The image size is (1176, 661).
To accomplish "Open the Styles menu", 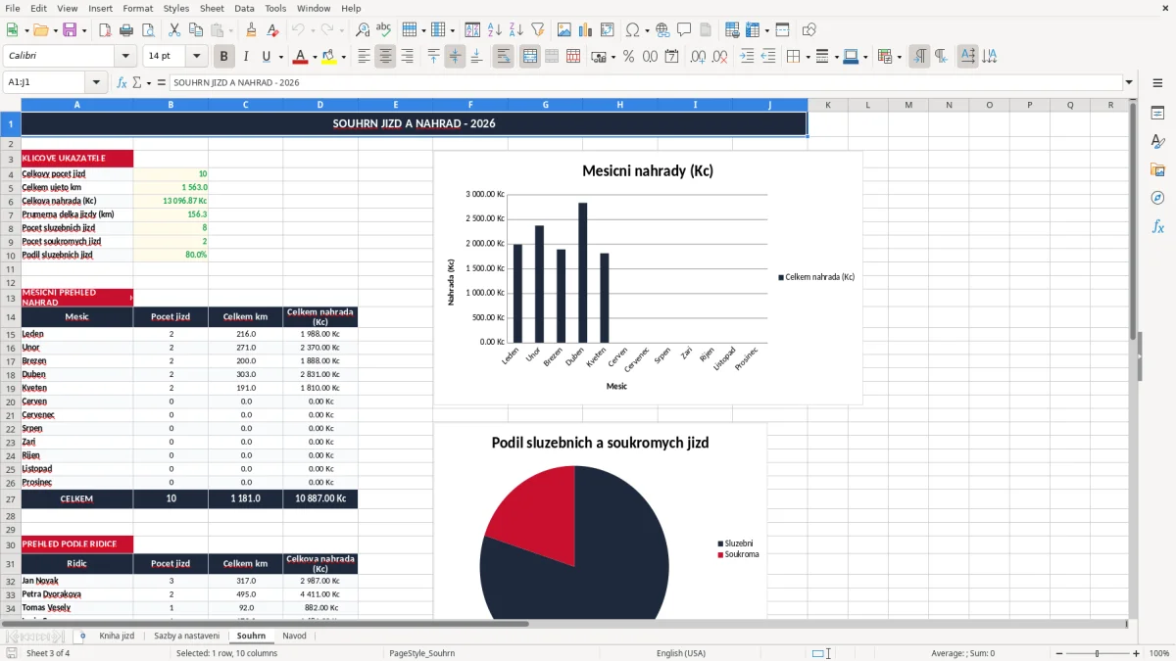I will [176, 8].
